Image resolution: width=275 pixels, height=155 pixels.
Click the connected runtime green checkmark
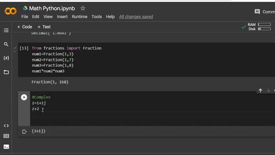tap(244, 27)
